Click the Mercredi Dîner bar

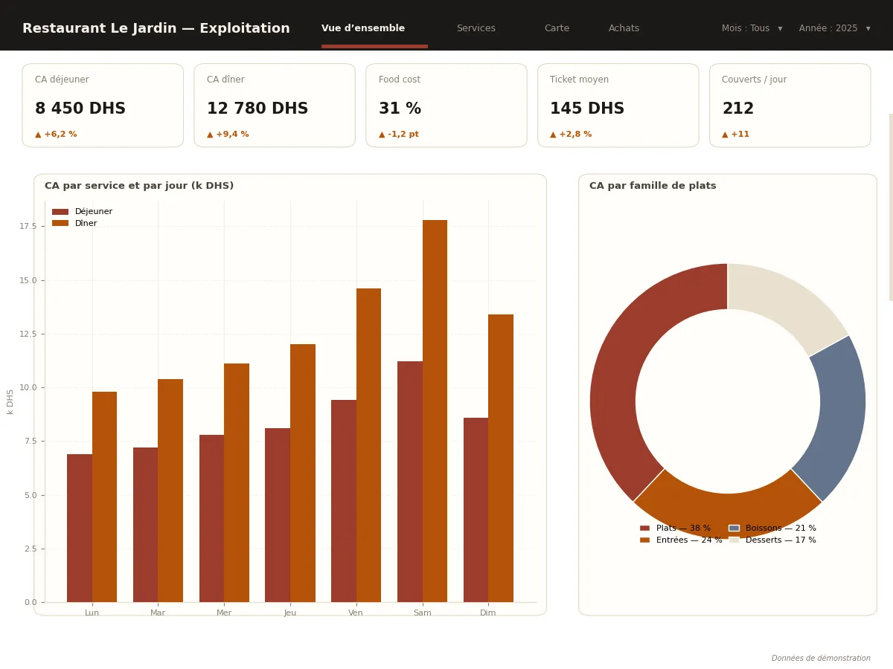pyautogui.click(x=237, y=482)
